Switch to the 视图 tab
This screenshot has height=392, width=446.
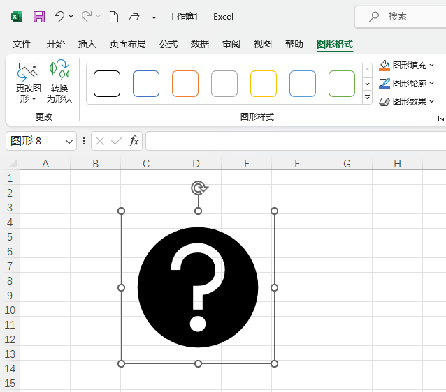(263, 44)
